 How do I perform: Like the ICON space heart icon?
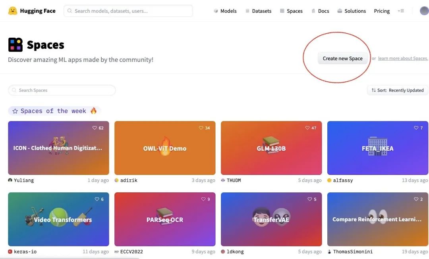click(x=95, y=128)
